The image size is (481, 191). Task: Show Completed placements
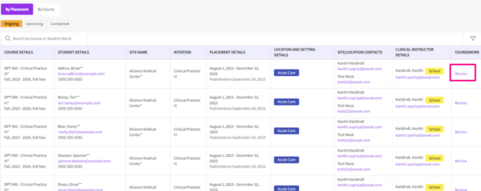pyautogui.click(x=59, y=24)
